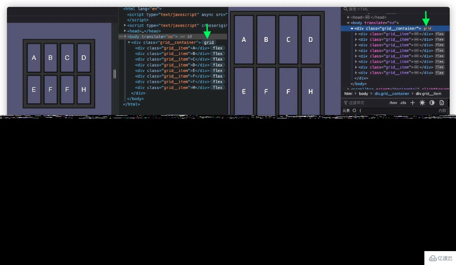The image size is (456, 265).
Task: Expand the head node in the Firefox inspector
Action: coord(348,17)
